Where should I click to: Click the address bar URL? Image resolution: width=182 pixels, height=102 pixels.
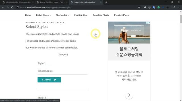coord(45,7)
